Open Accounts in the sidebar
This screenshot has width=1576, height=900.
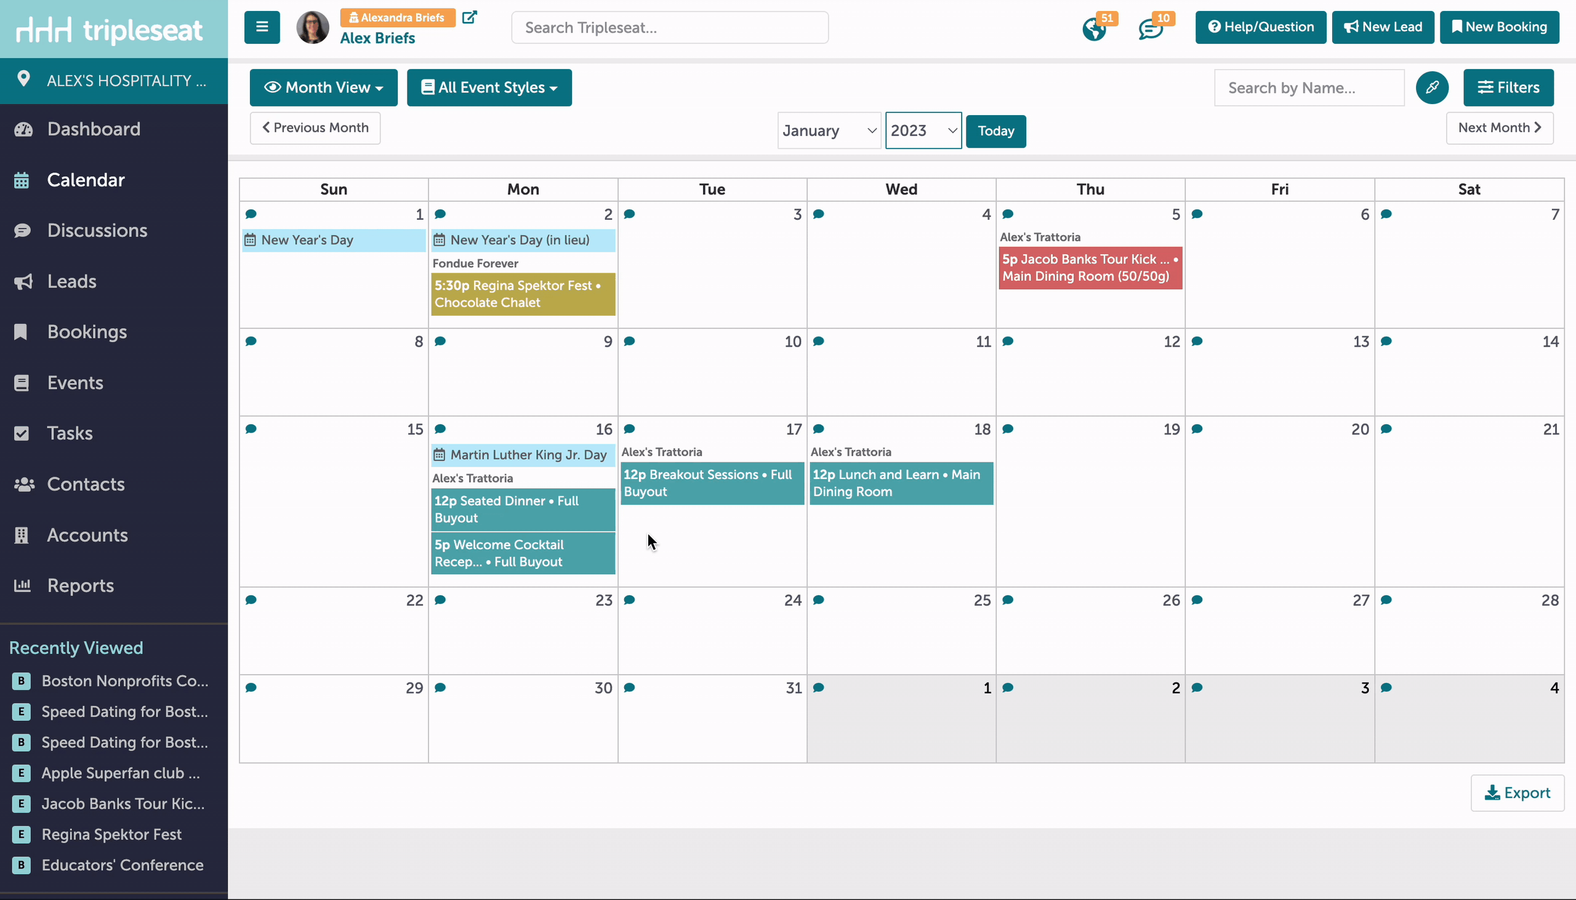[87, 535]
